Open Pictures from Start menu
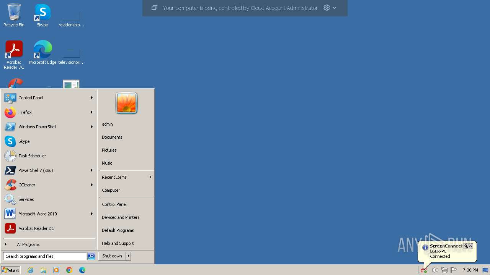Viewport: 490px width, 275px height. 109,150
